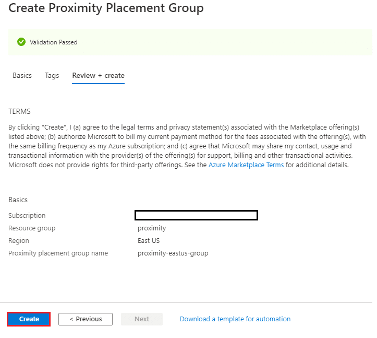Click the Proximity placement group name label
377x338 pixels.
[x=58, y=253]
